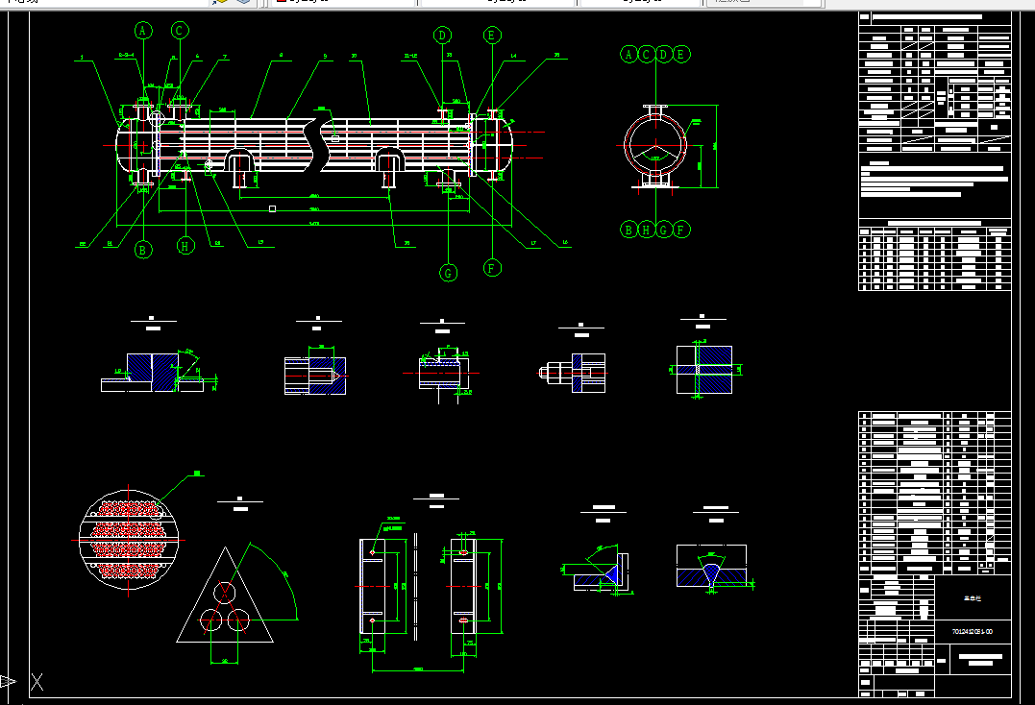The width and height of the screenshot is (1035, 705).
Task: Select nozzle balloon A above the main elevation
Action: click(x=142, y=31)
